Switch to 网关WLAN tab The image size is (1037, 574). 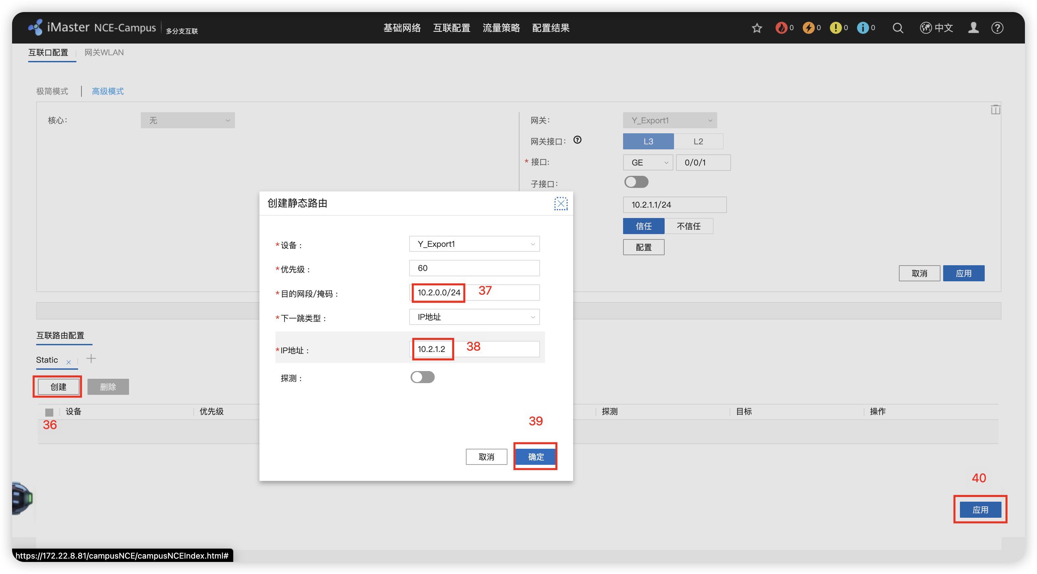(104, 53)
